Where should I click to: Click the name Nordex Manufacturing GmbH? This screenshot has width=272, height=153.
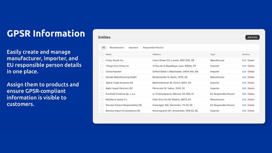tap(121, 77)
